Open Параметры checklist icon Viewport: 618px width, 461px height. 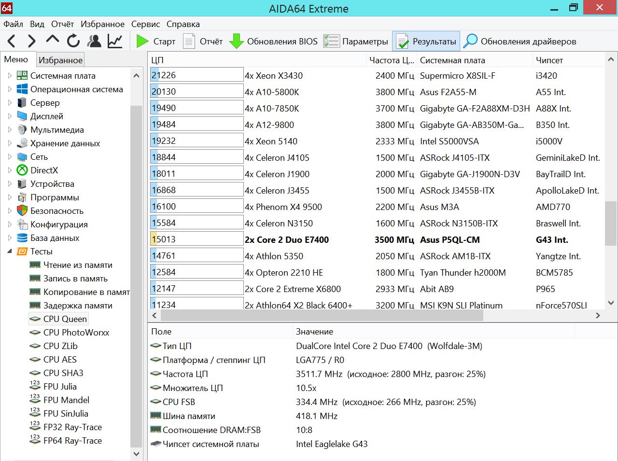(331, 41)
